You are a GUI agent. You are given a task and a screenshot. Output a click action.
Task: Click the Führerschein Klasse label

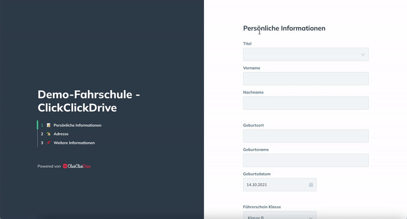pos(262,207)
